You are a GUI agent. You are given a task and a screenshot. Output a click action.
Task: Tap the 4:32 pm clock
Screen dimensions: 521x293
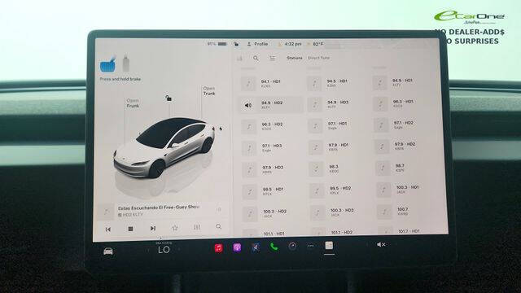pos(293,44)
